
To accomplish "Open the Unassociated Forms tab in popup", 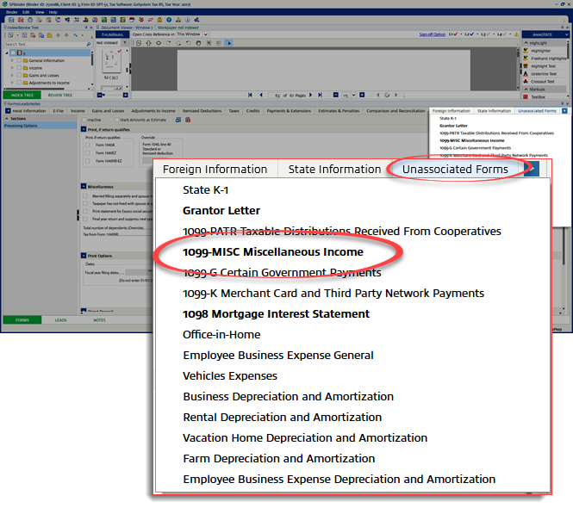I will click(x=454, y=170).
